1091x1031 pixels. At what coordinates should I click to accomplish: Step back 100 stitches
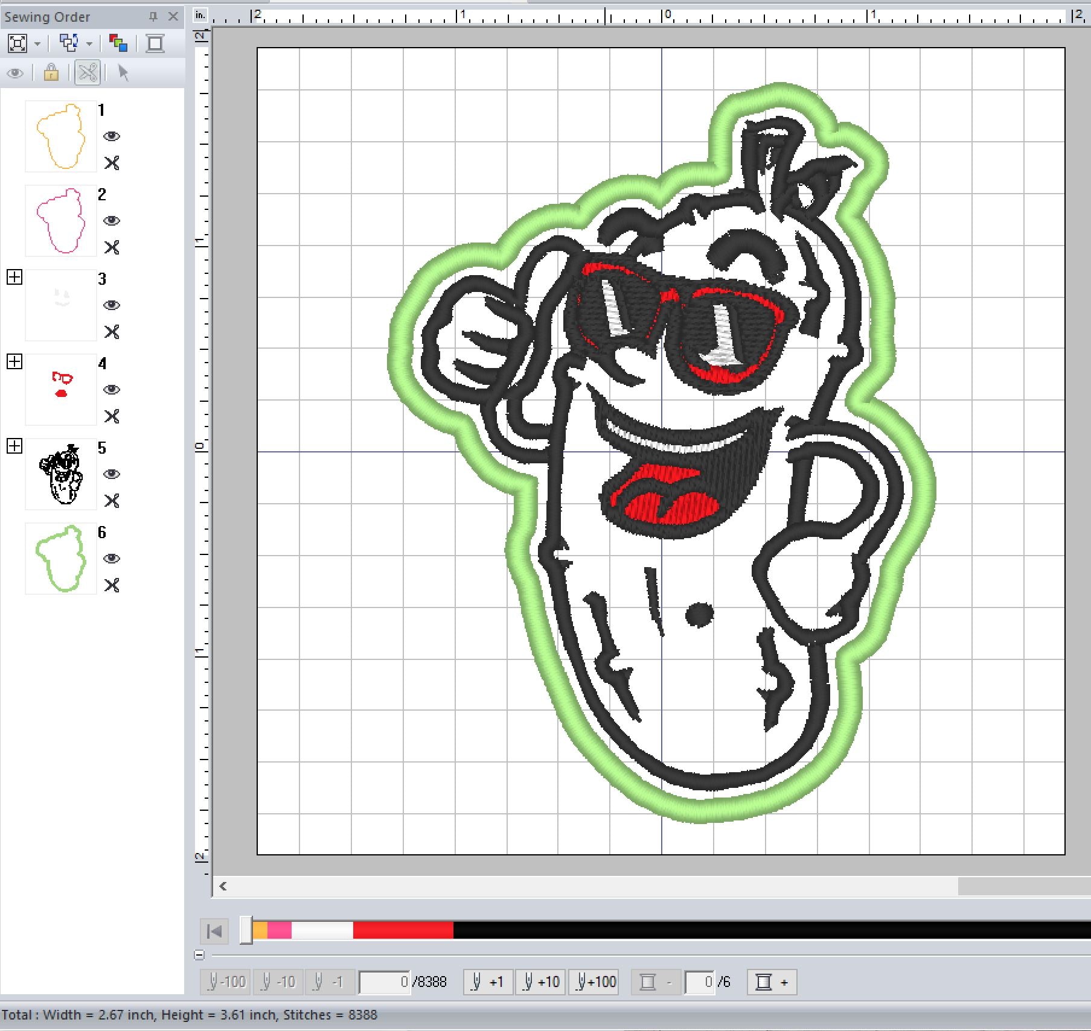tap(226, 982)
